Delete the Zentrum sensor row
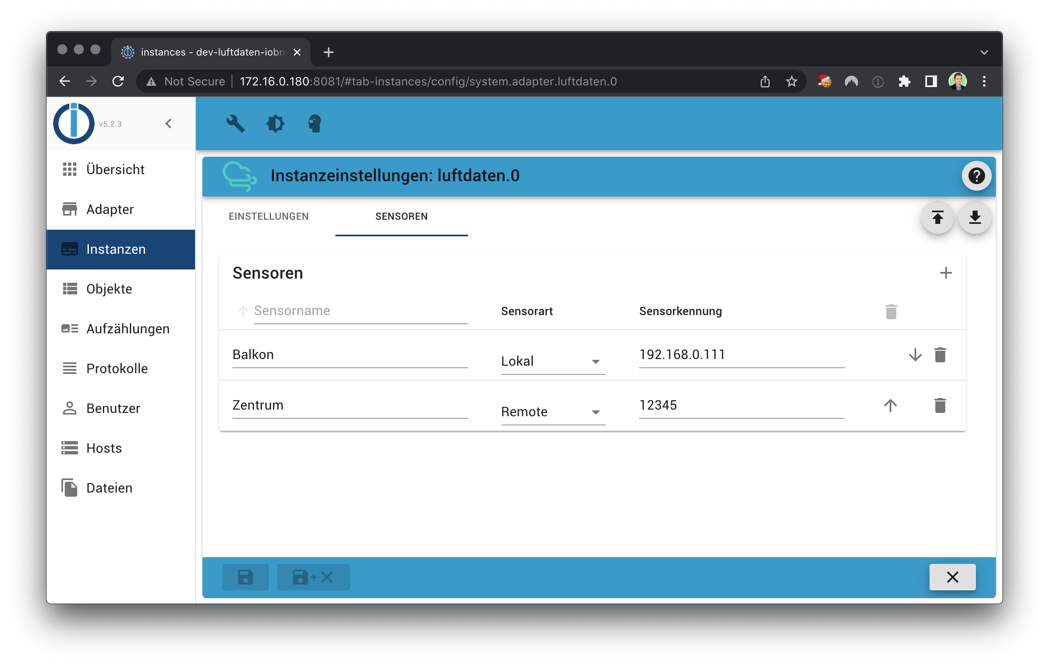This screenshot has width=1049, height=665. coord(940,405)
